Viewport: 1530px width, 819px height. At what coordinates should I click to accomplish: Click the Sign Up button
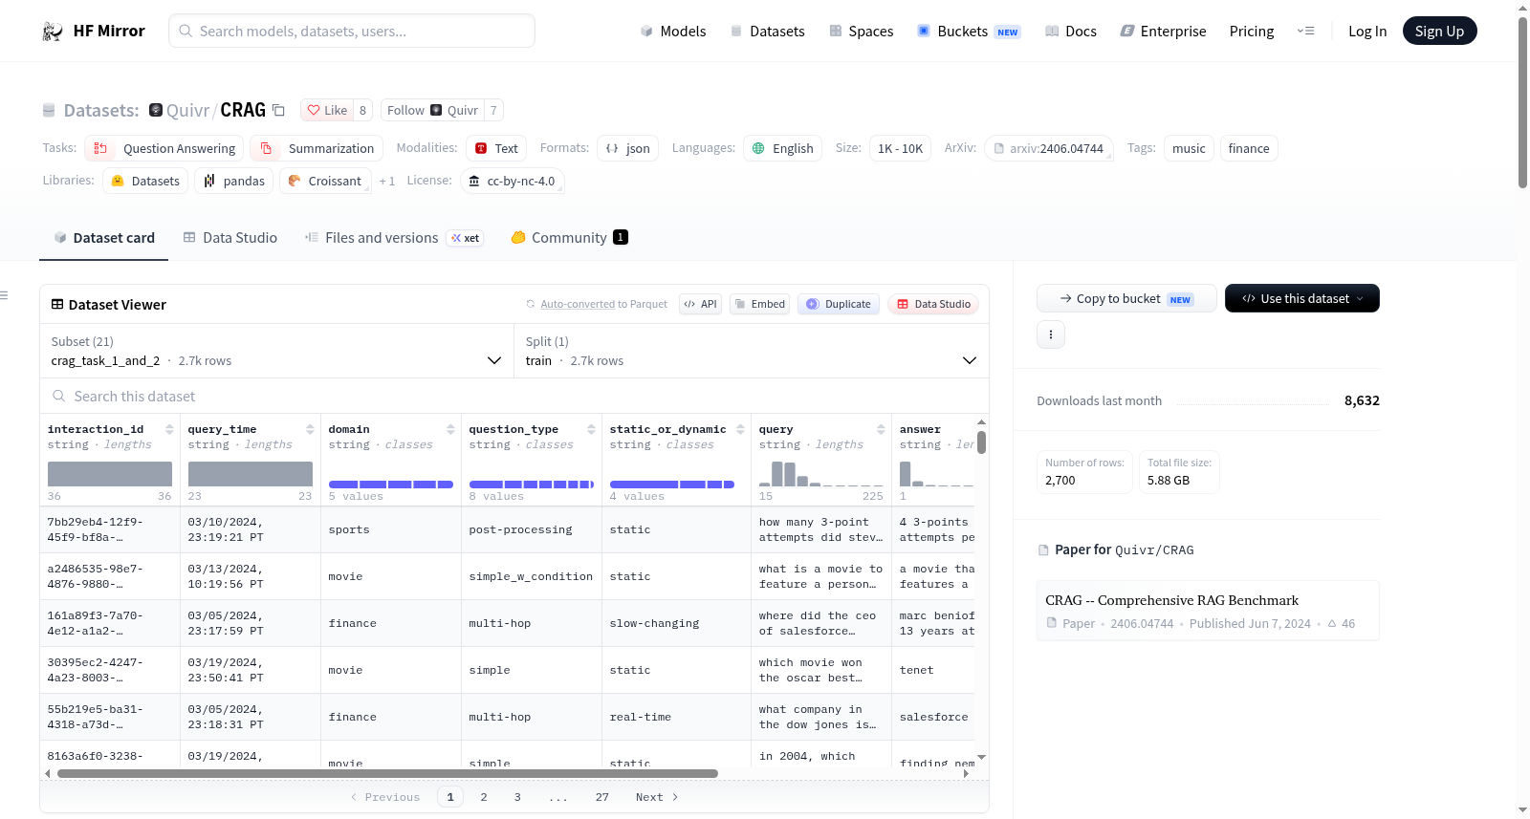(1440, 31)
